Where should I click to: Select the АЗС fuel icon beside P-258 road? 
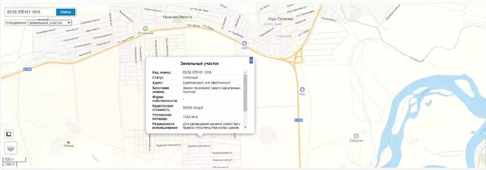(302, 89)
